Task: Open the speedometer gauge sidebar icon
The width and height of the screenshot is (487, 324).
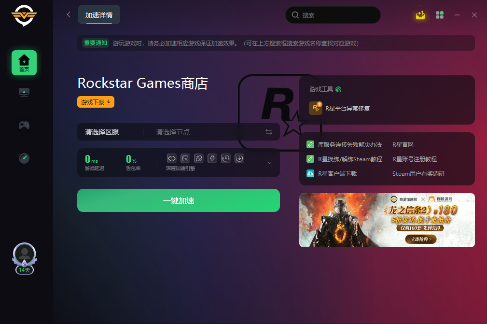Action: coord(24,158)
